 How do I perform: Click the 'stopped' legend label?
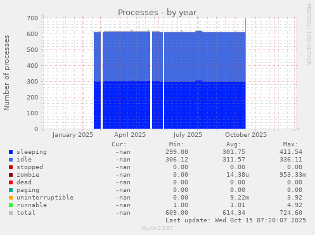(30, 167)
